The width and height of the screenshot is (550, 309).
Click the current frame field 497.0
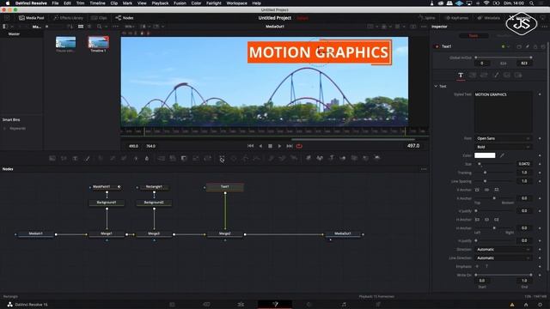pos(413,146)
